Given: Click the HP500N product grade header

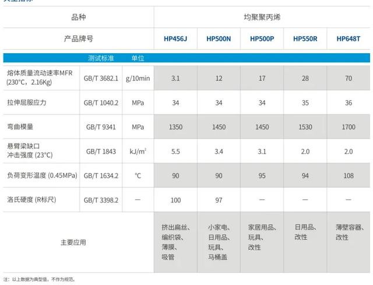Looking at the screenshot, I should coord(219,39).
